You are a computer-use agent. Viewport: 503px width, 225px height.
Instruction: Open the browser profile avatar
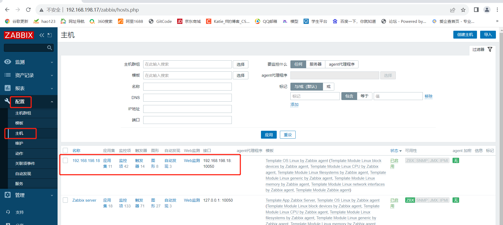[487, 10]
